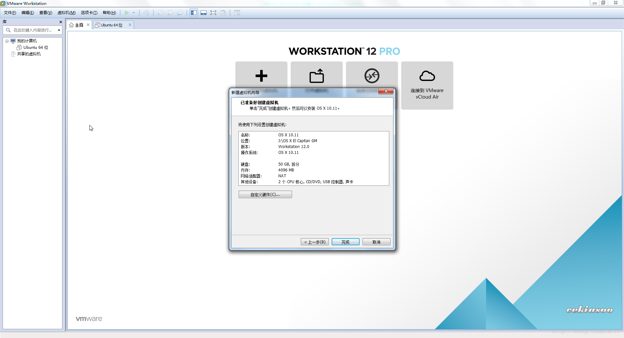The height and width of the screenshot is (338, 624).
Task: Expand the power options dropdown arrow
Action: tap(134, 13)
